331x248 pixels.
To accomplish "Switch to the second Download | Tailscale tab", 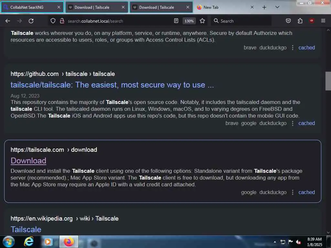I will pos(161,7).
